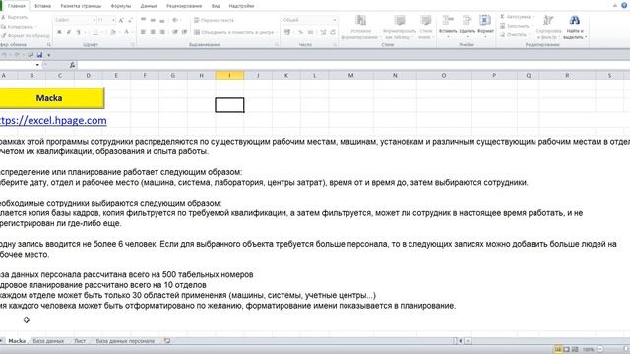Expand the quick access toolbar customize arrow
This screenshot has width=630, height=354.
49,55
